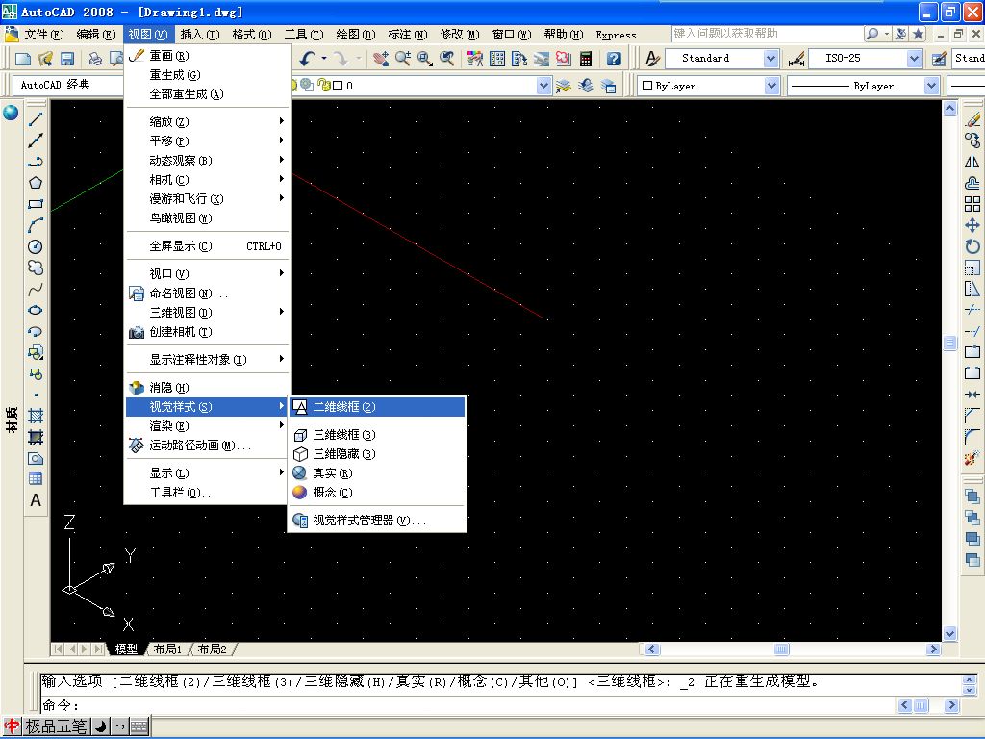
Task: Click the Save icon
Action: (67, 59)
